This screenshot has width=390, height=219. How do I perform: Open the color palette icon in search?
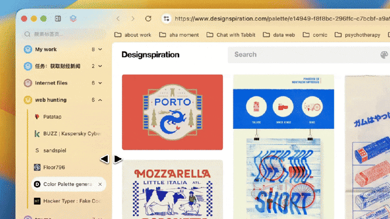coord(384,55)
